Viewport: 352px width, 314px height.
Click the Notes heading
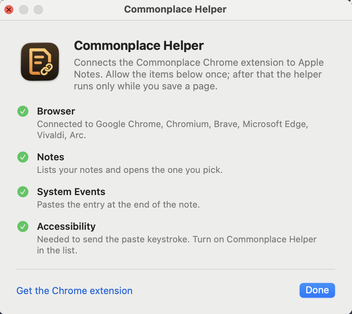[x=51, y=157]
